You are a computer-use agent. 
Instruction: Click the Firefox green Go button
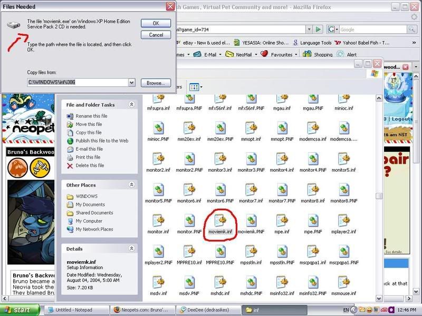click(x=318, y=29)
